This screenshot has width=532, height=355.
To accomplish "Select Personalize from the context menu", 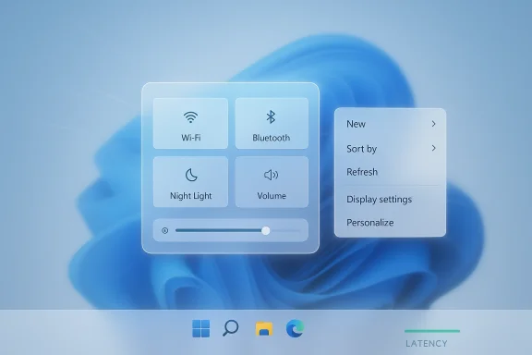I will (390, 223).
